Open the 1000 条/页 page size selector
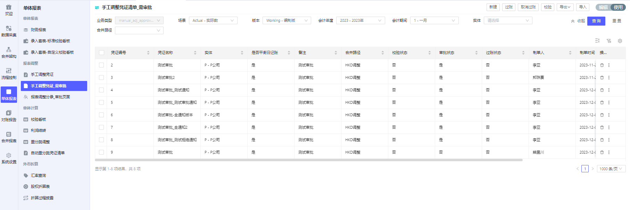This screenshot has width=630, height=210. (611, 169)
